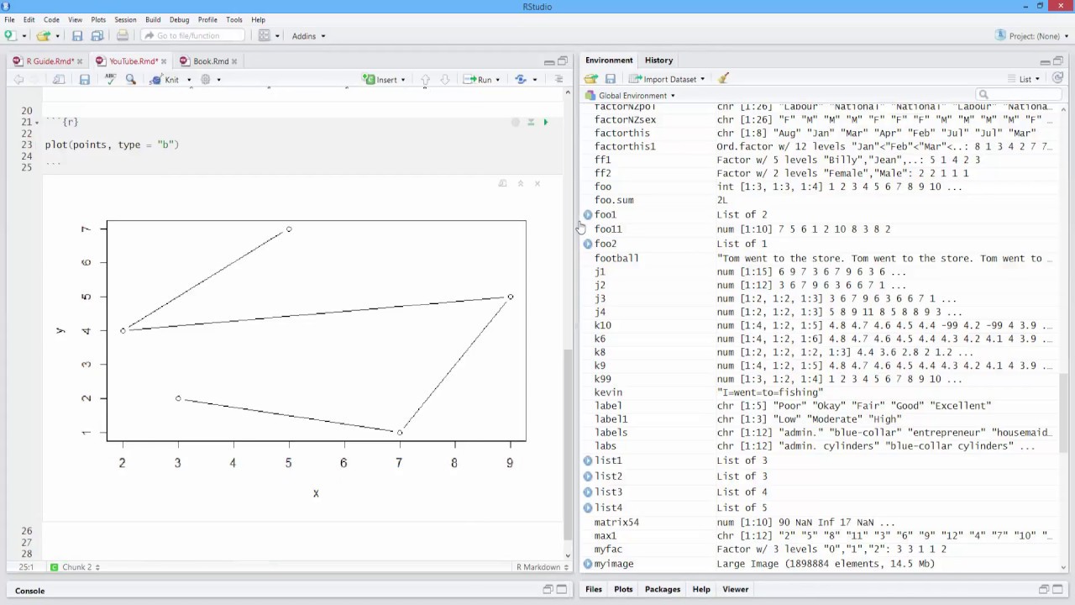Open an existing file using folder icon
The width and height of the screenshot is (1075, 605).
click(x=44, y=36)
